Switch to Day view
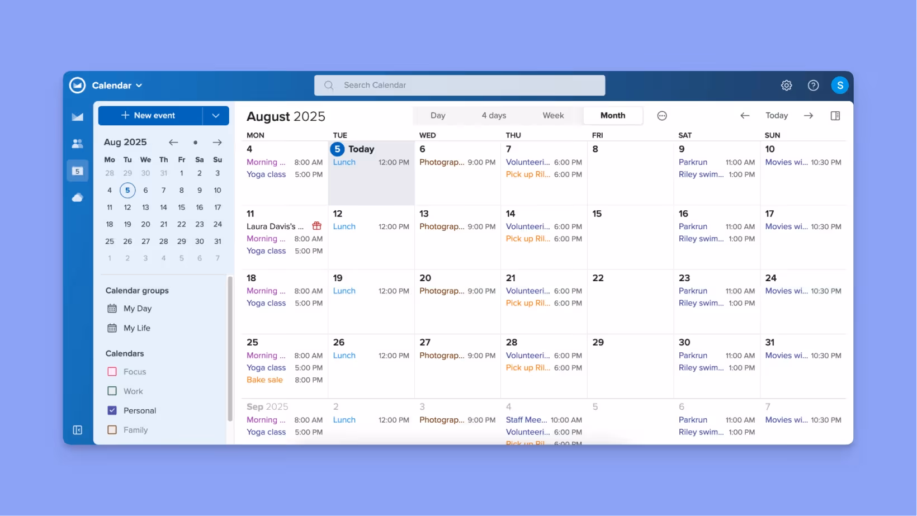The height and width of the screenshot is (516, 917). pyautogui.click(x=438, y=115)
